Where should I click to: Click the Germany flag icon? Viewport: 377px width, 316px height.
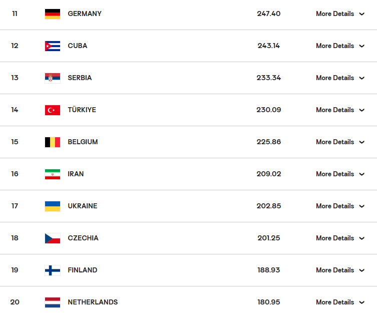52,14
